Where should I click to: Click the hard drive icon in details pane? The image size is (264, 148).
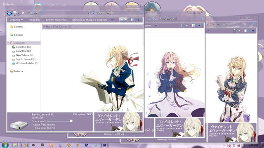[19, 125]
